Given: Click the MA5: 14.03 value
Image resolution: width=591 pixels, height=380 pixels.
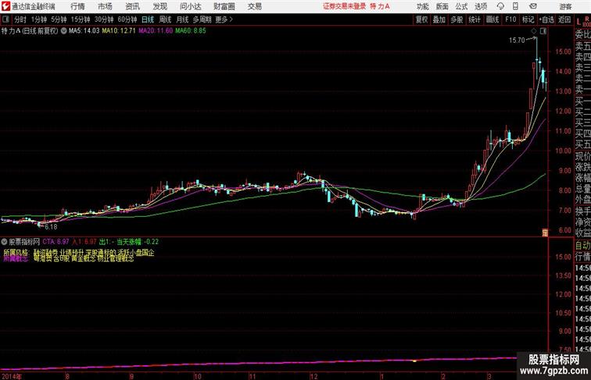Looking at the screenshot, I should click(84, 31).
